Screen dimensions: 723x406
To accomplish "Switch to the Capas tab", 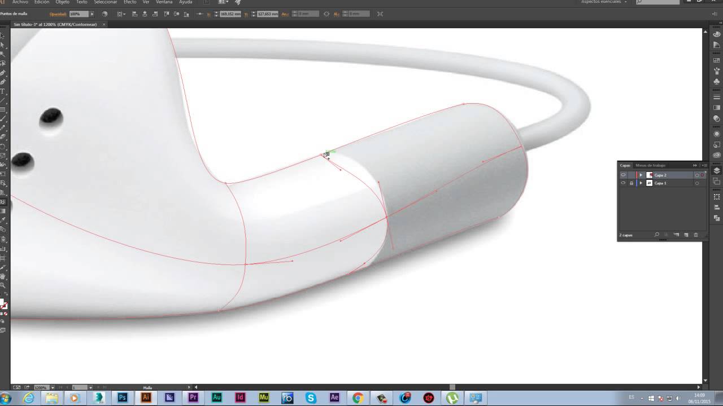I will click(x=625, y=165).
